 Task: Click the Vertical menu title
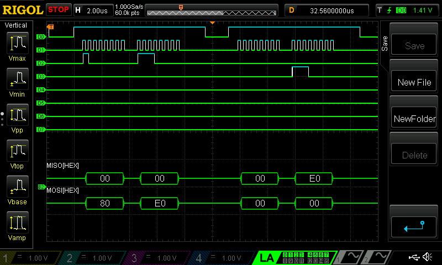[16, 25]
